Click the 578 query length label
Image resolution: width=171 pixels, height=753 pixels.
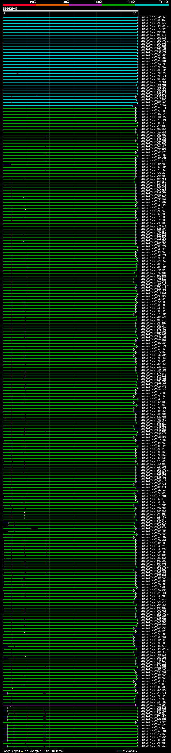pos(135,13)
